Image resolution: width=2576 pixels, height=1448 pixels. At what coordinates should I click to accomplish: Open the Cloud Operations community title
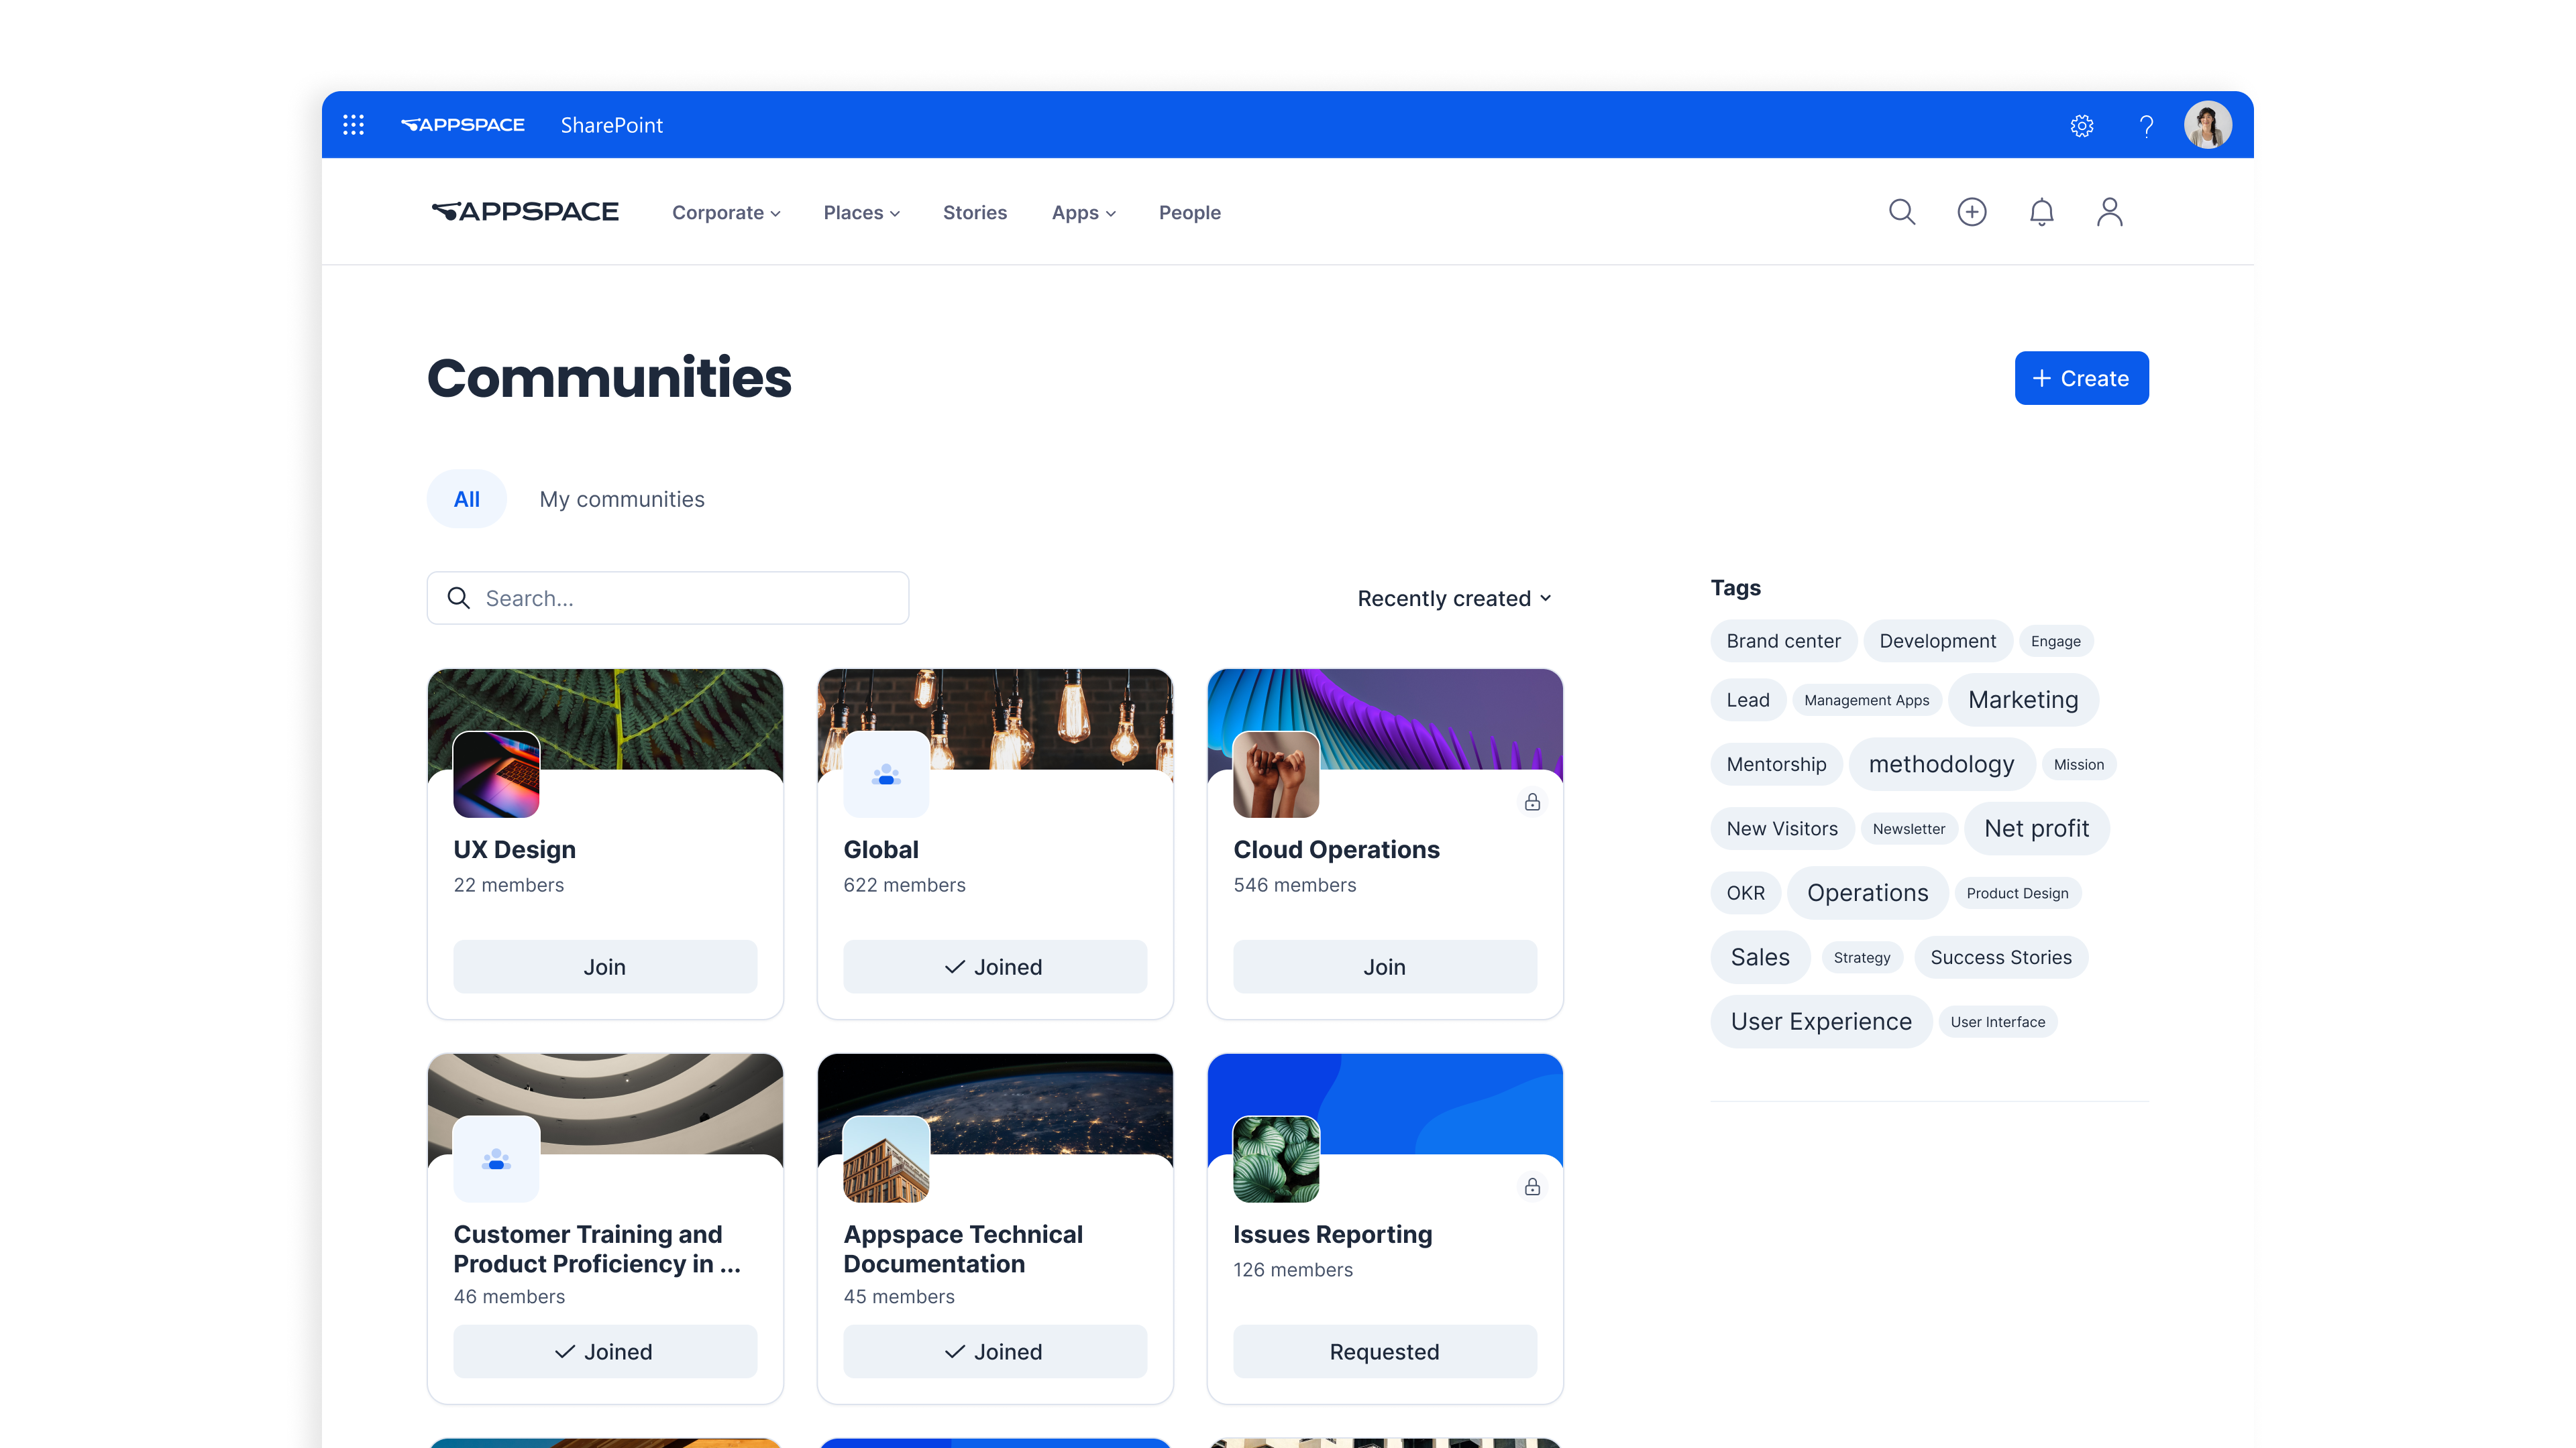click(1336, 849)
